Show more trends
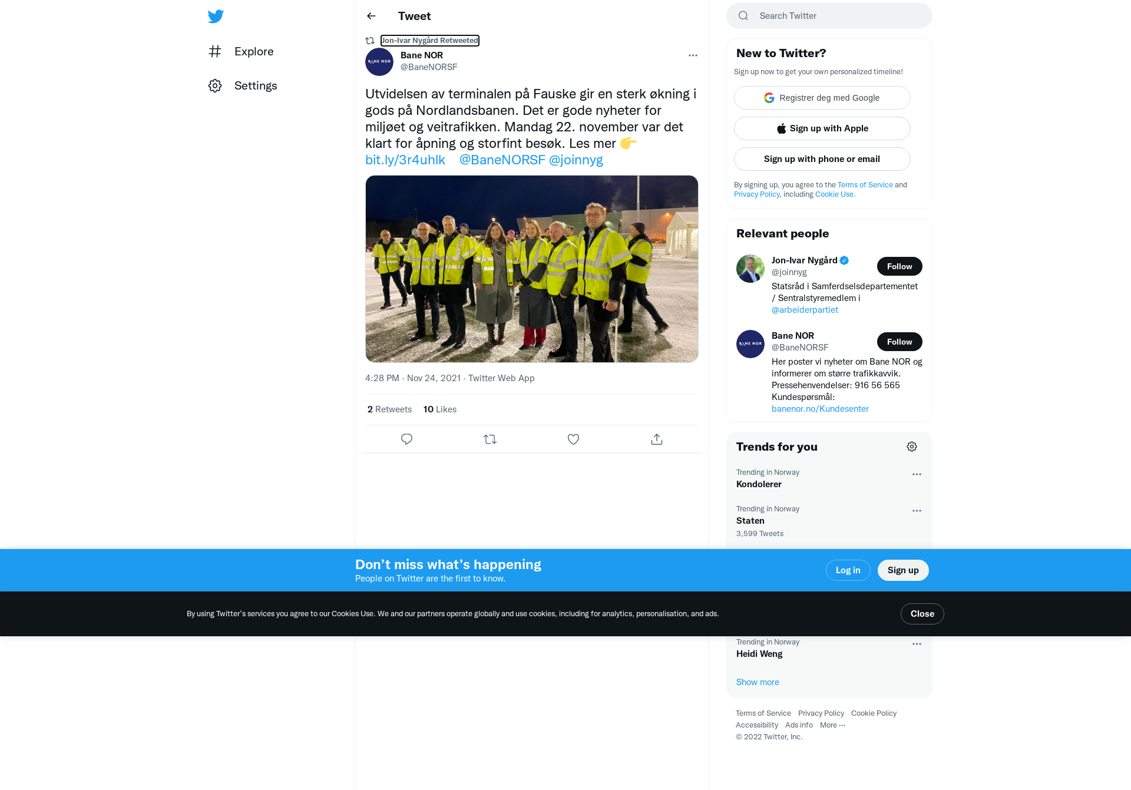 point(758,682)
